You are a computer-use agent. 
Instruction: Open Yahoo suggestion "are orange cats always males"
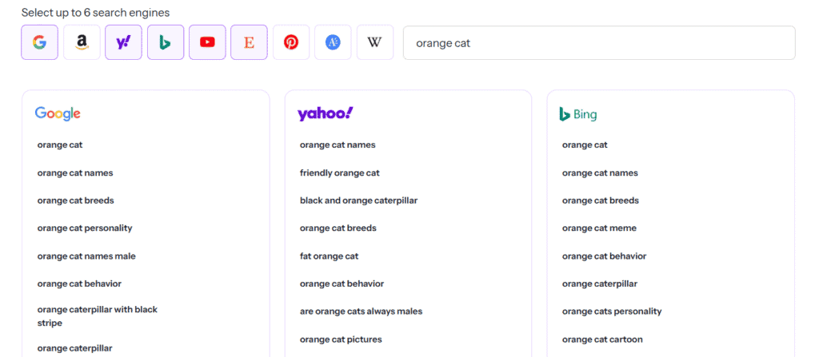[361, 311]
